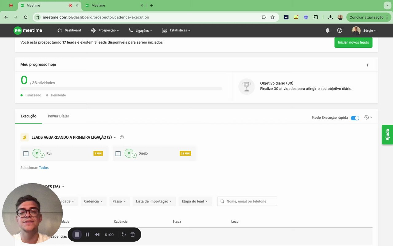Image resolution: width=393 pixels, height=246 pixels.
Task: Click the meetime logo
Action: pos(28,30)
